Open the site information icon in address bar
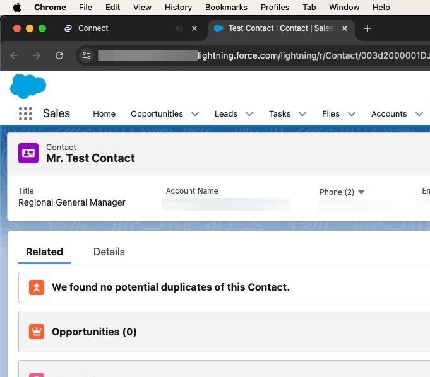Viewport: 430px width, 377px height. [87, 55]
